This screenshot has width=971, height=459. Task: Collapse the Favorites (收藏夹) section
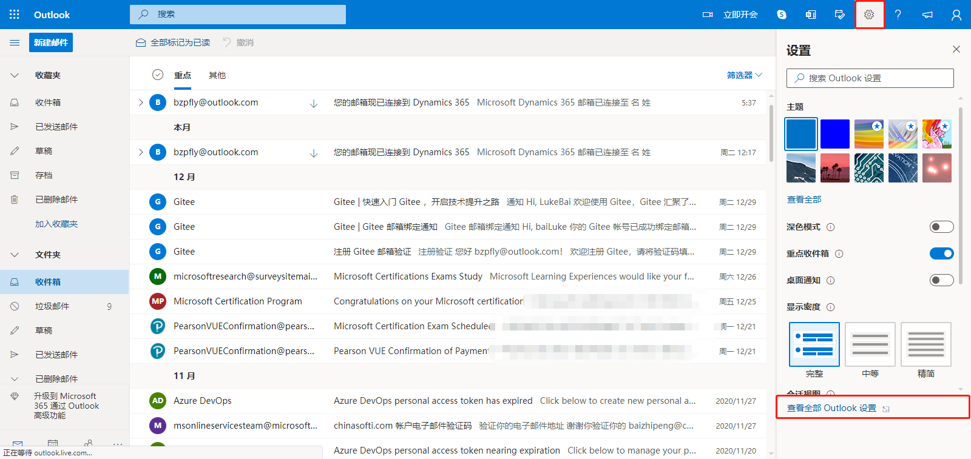[15, 76]
